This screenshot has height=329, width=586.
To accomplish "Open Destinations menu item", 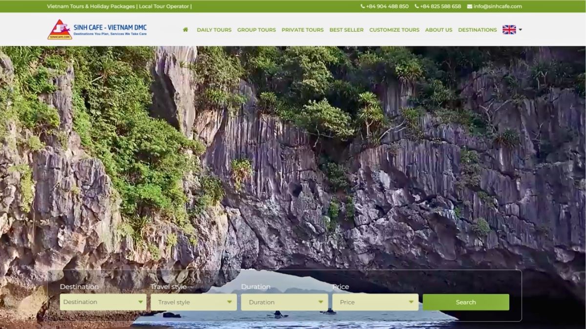I will 478,30.
